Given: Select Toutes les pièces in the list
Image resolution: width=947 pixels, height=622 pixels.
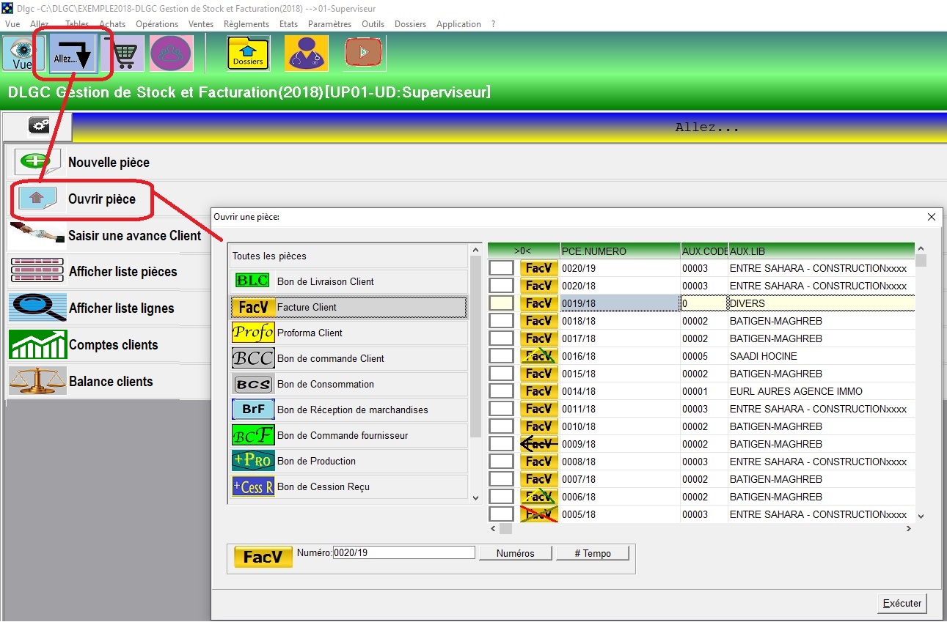Looking at the screenshot, I should (x=348, y=256).
